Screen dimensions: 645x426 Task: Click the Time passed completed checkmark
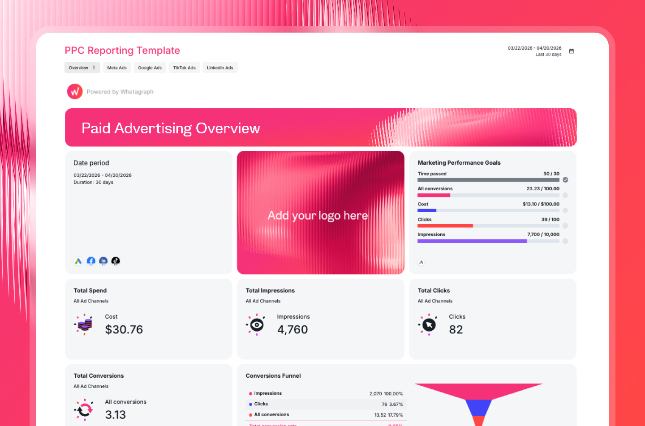pyautogui.click(x=565, y=180)
